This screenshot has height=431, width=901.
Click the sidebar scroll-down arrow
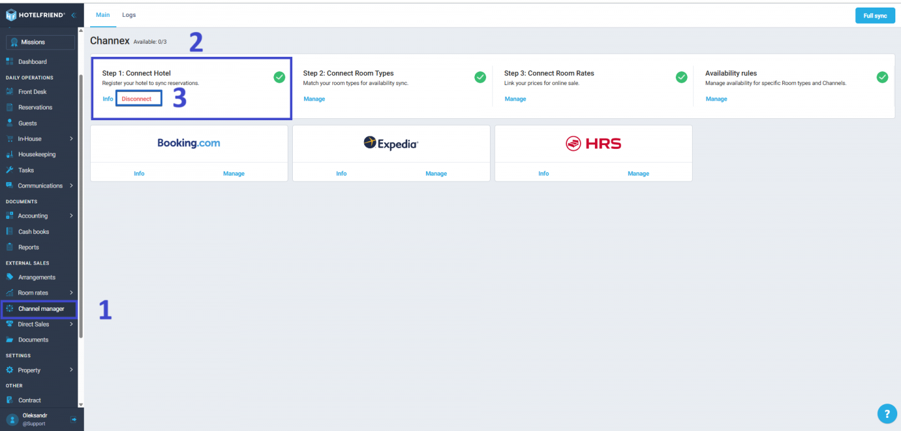[x=81, y=405]
